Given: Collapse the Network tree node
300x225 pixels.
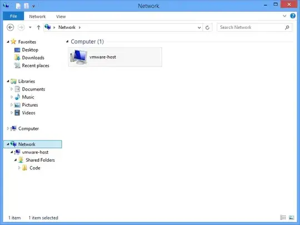Looking at the screenshot, I should (x=8, y=144).
